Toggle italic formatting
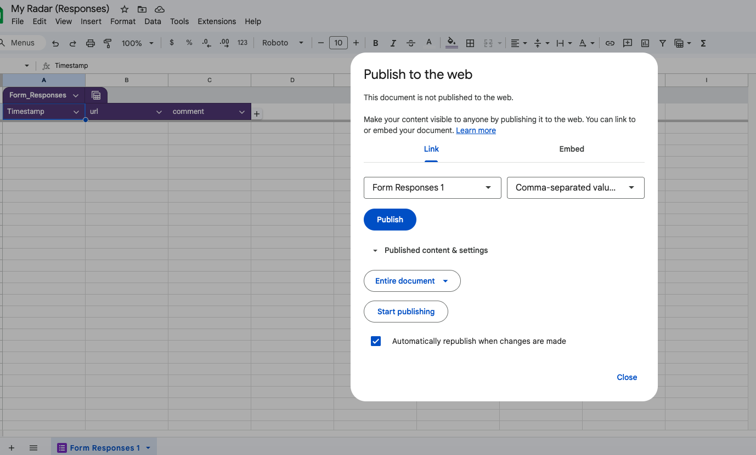Screen dimensions: 756x455 point(393,43)
